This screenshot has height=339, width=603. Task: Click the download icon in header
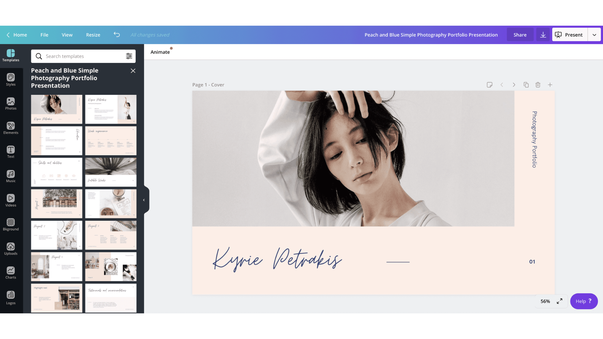tap(543, 35)
